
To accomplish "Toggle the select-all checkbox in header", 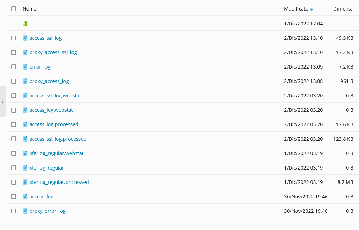I will pyautogui.click(x=14, y=9).
